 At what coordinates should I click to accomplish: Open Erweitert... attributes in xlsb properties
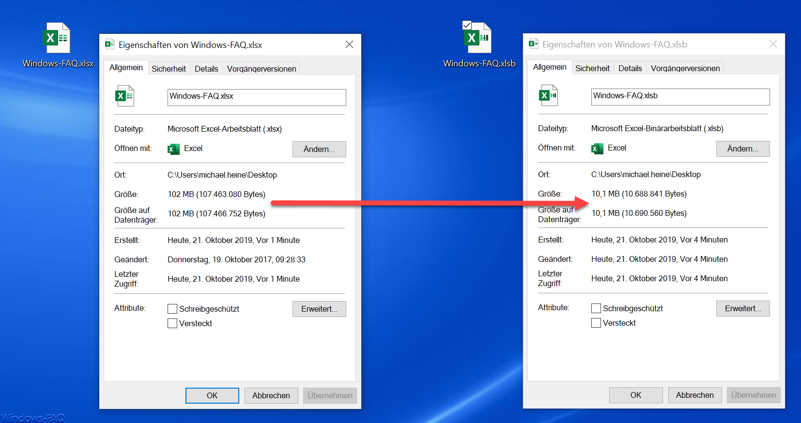pos(743,308)
